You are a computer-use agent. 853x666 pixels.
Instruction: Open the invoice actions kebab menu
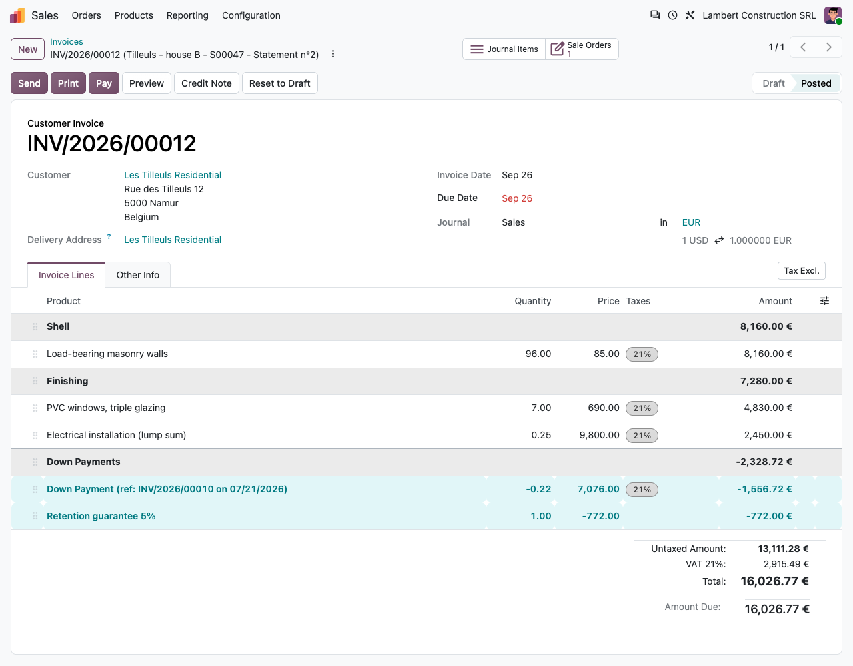pyautogui.click(x=333, y=54)
